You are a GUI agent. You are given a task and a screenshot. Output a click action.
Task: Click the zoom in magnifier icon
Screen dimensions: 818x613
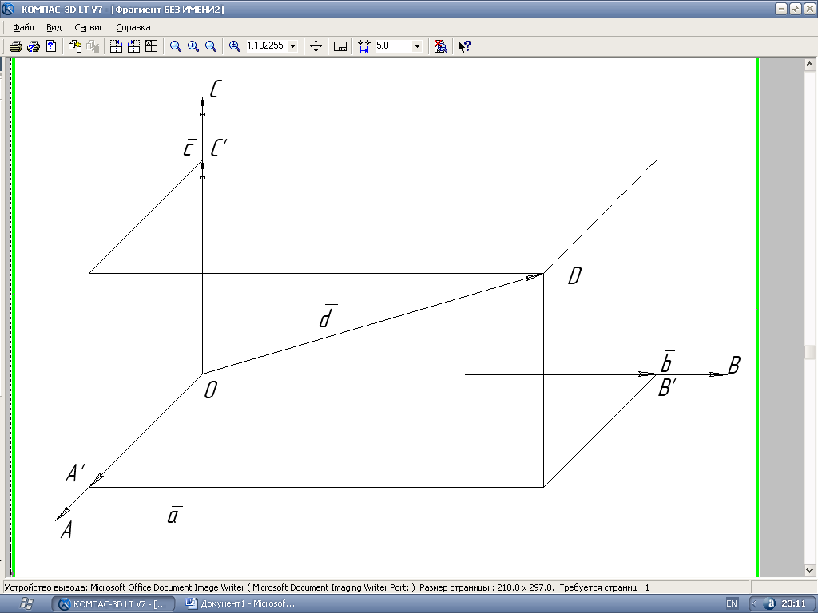[x=193, y=46]
